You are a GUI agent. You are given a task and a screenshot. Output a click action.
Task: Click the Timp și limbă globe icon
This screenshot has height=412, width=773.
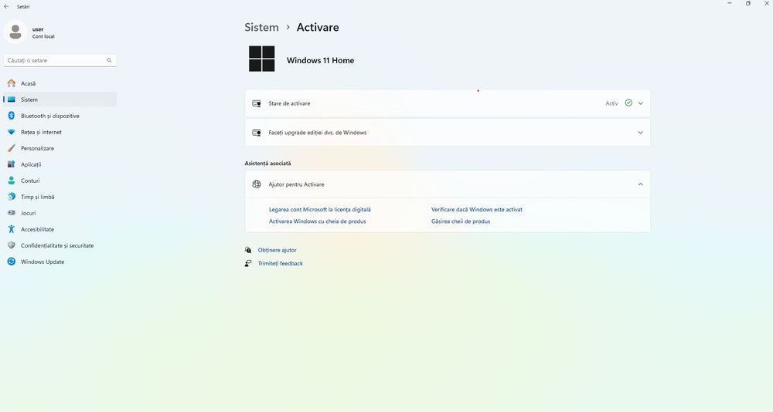point(12,197)
